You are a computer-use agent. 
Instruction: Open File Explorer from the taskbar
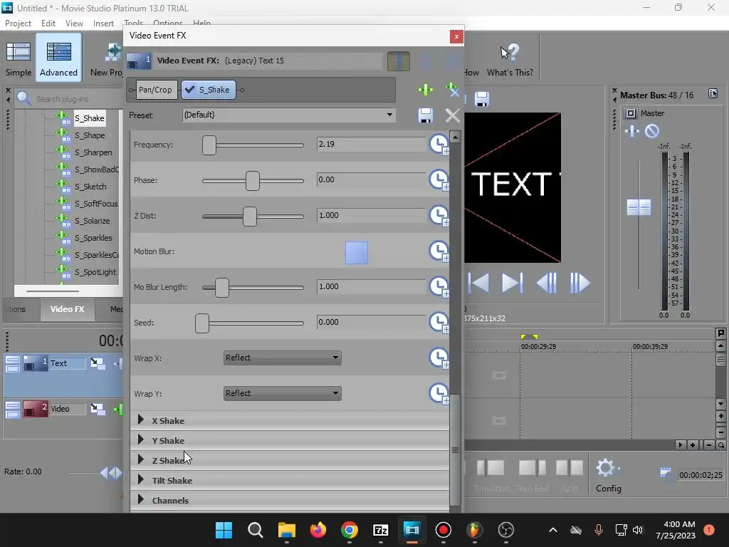pyautogui.click(x=287, y=530)
